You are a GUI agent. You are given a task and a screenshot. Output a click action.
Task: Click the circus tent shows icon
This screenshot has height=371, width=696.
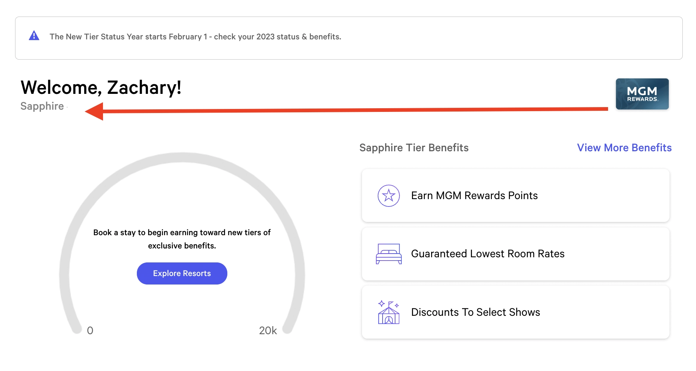click(389, 312)
